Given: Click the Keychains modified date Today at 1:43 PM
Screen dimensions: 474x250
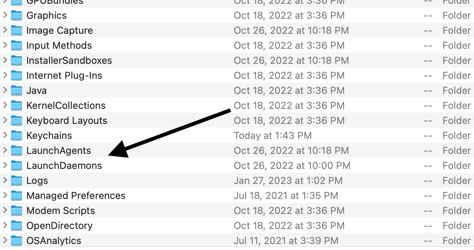Looking at the screenshot, I should click(273, 136).
